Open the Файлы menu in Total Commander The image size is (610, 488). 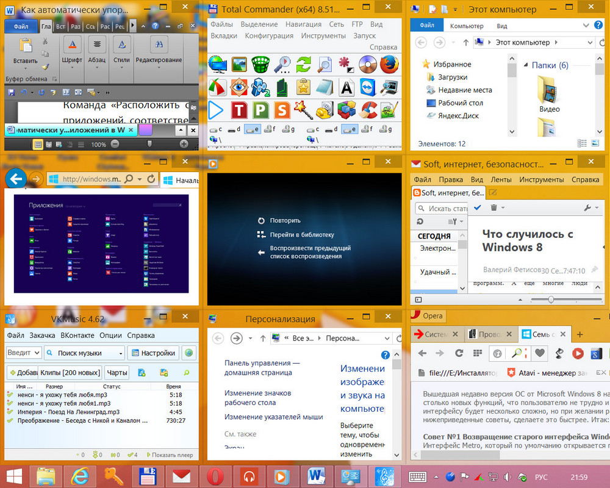pyautogui.click(x=222, y=24)
